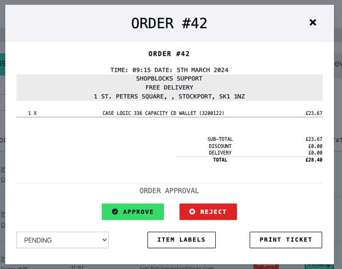Click the large Order #42 header title
The width and height of the screenshot is (342, 269).
[169, 23]
